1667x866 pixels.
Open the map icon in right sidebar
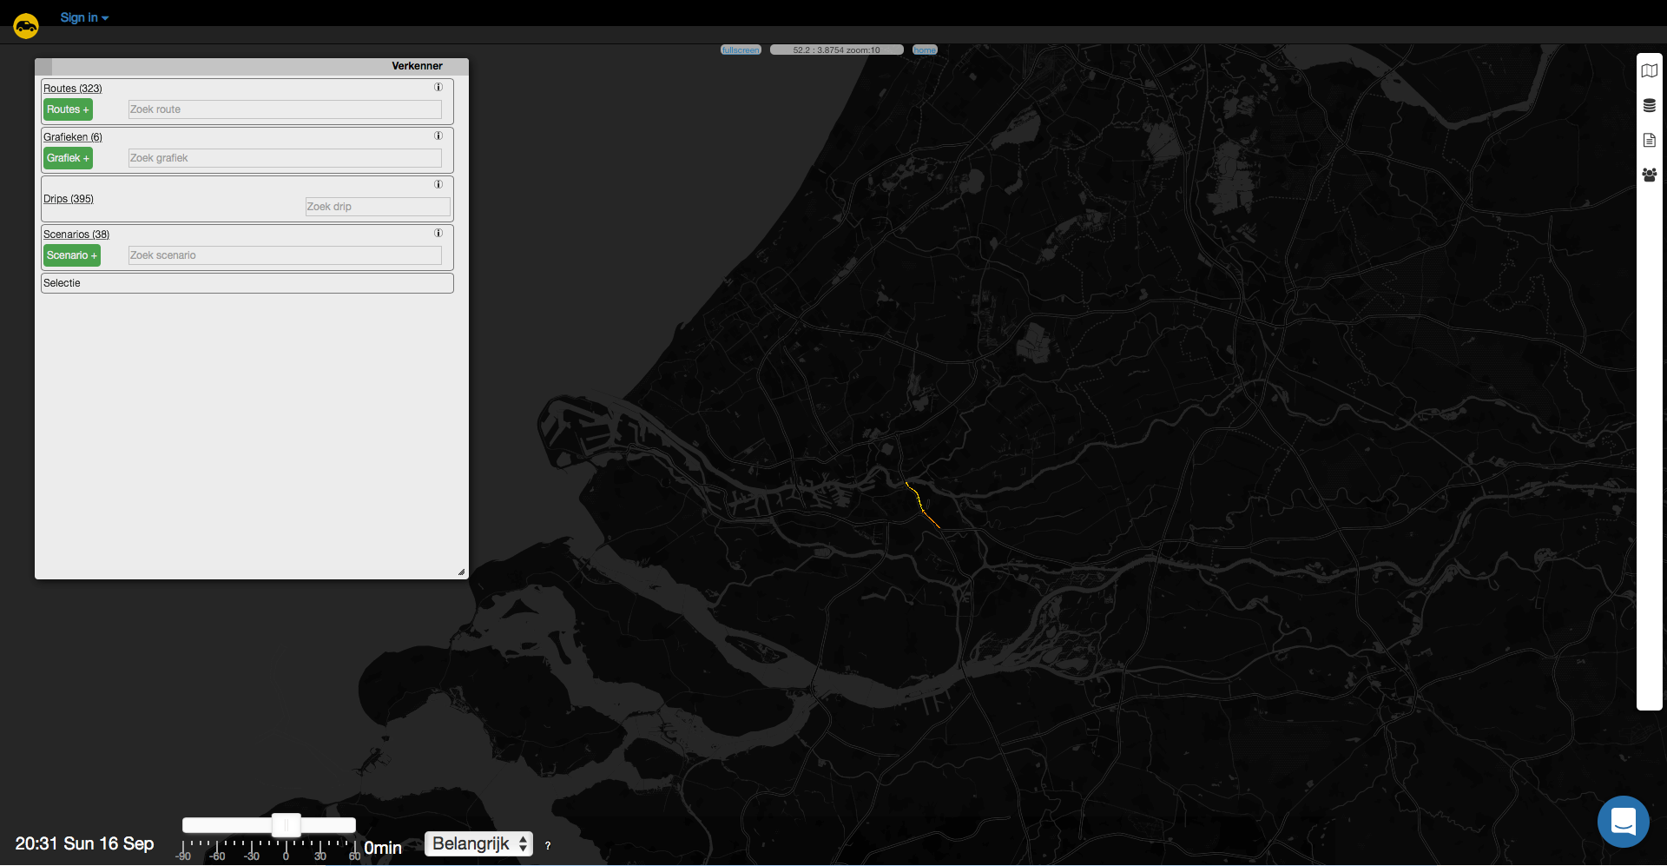(1649, 71)
